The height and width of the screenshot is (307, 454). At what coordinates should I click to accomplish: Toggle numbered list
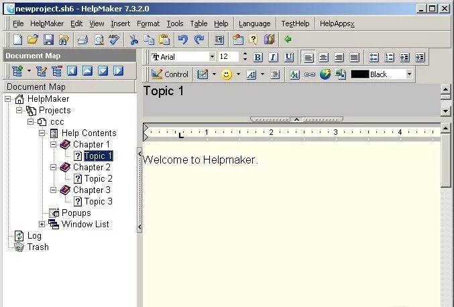click(389, 57)
